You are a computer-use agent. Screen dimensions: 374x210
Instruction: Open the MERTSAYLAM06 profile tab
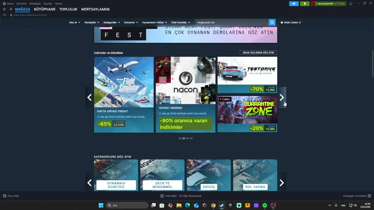[x=95, y=9]
